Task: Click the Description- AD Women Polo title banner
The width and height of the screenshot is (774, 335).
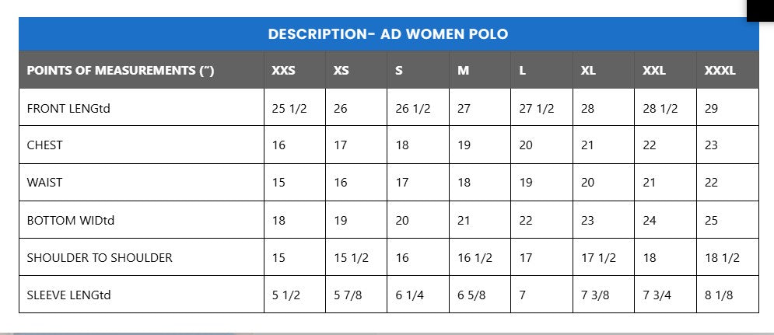Action: pyautogui.click(x=387, y=34)
